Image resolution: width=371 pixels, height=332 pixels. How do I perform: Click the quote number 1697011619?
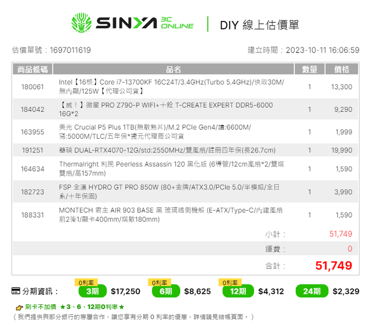pyautogui.click(x=70, y=50)
